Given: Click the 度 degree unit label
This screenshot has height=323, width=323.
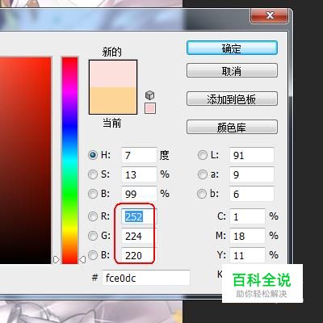Looking at the screenshot, I should tap(165, 155).
